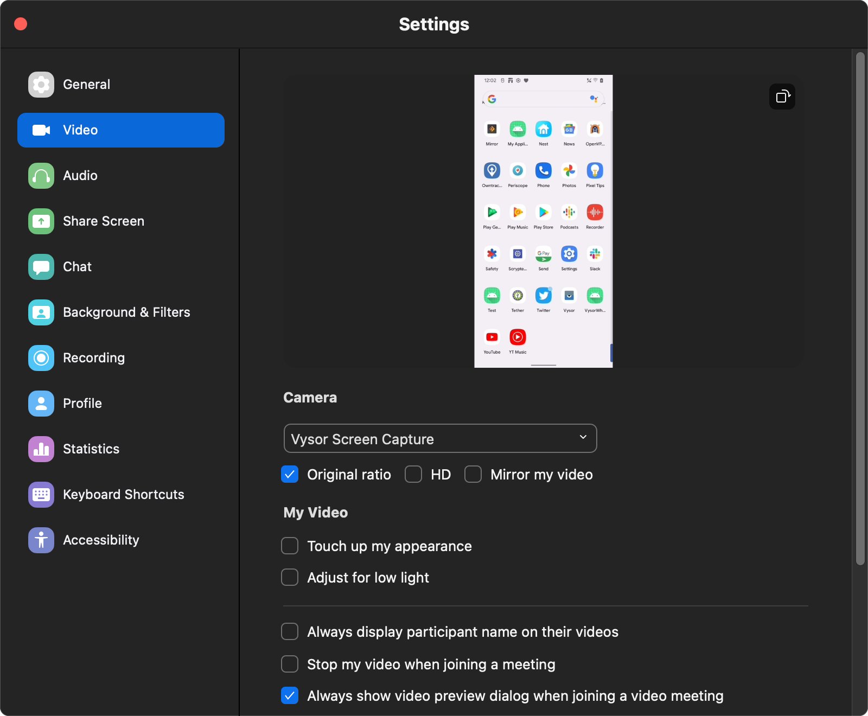
Task: Click Twitter app icon in video preview
Action: (x=544, y=296)
